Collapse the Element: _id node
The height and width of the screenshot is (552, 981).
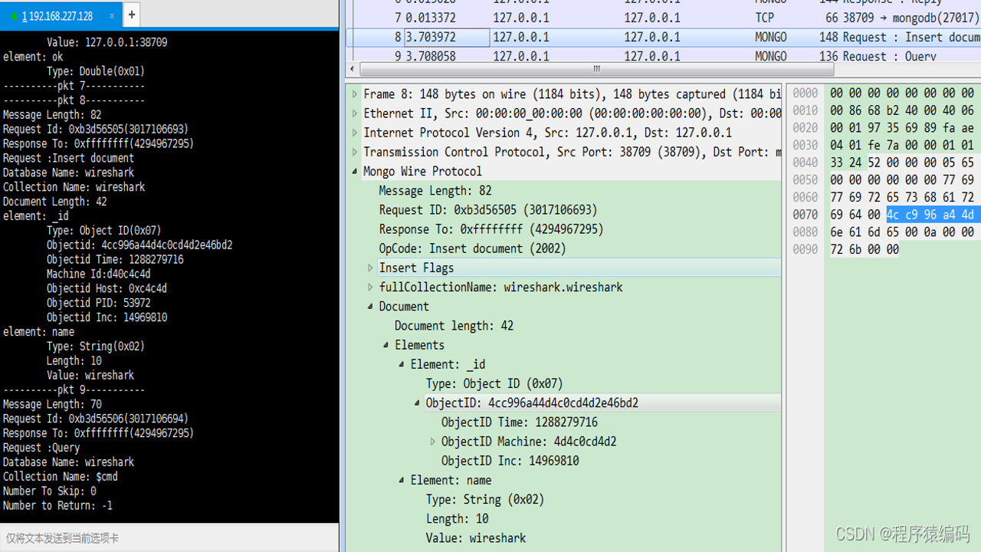[402, 364]
